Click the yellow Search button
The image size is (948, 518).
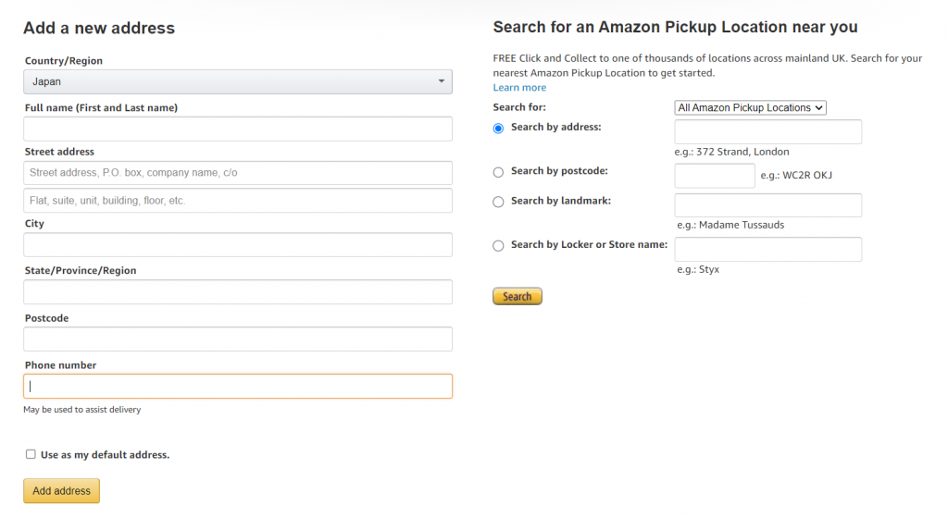[518, 296]
